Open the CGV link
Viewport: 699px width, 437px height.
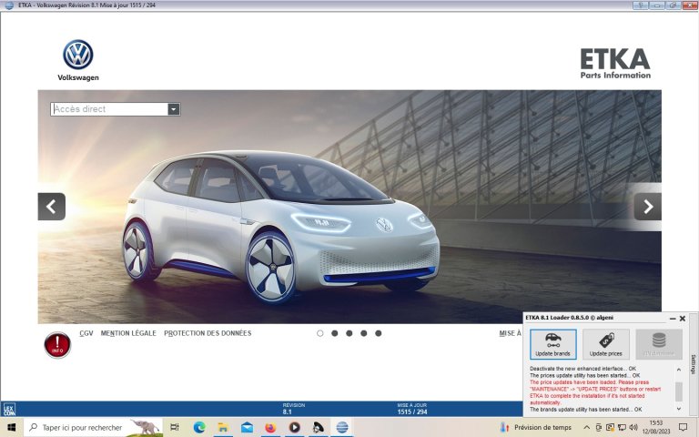86,333
